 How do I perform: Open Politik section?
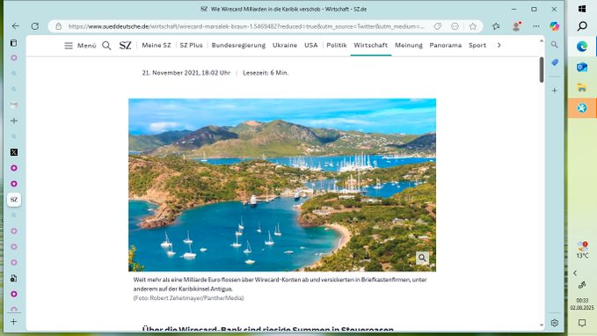(x=337, y=45)
